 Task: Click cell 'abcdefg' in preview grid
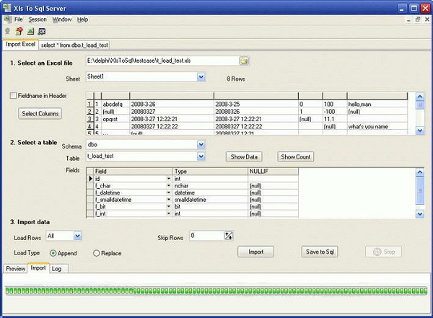115,104
